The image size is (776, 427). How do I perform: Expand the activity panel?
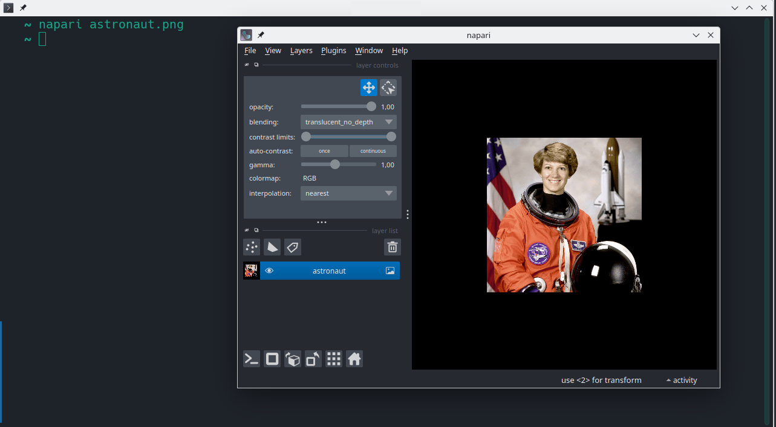tap(682, 380)
